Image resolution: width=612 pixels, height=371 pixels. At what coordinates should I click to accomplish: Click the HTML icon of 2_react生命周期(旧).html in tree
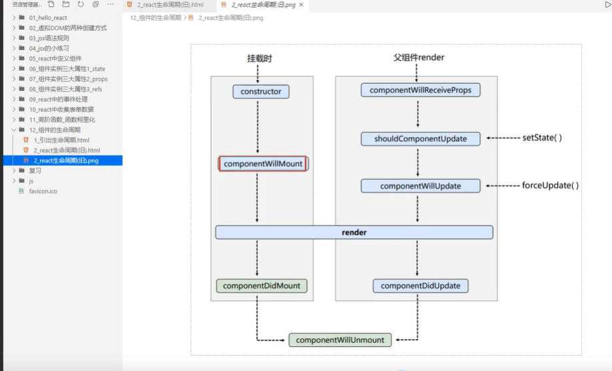[x=26, y=150]
